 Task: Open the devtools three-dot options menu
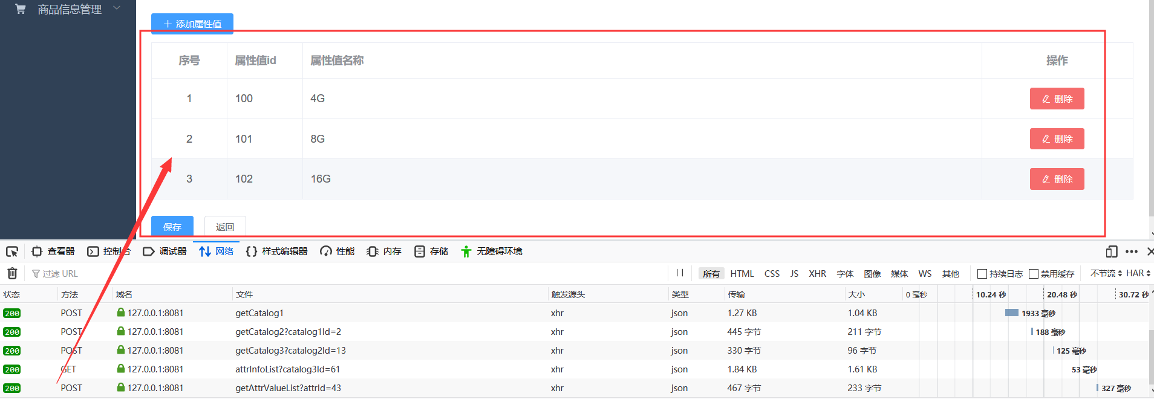[x=1132, y=251]
